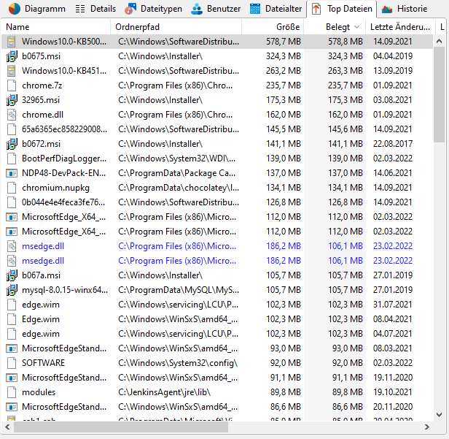Viewport: 449px width, 439px height.
Task: Click the Dateialter calendar icon
Action: 255,9
